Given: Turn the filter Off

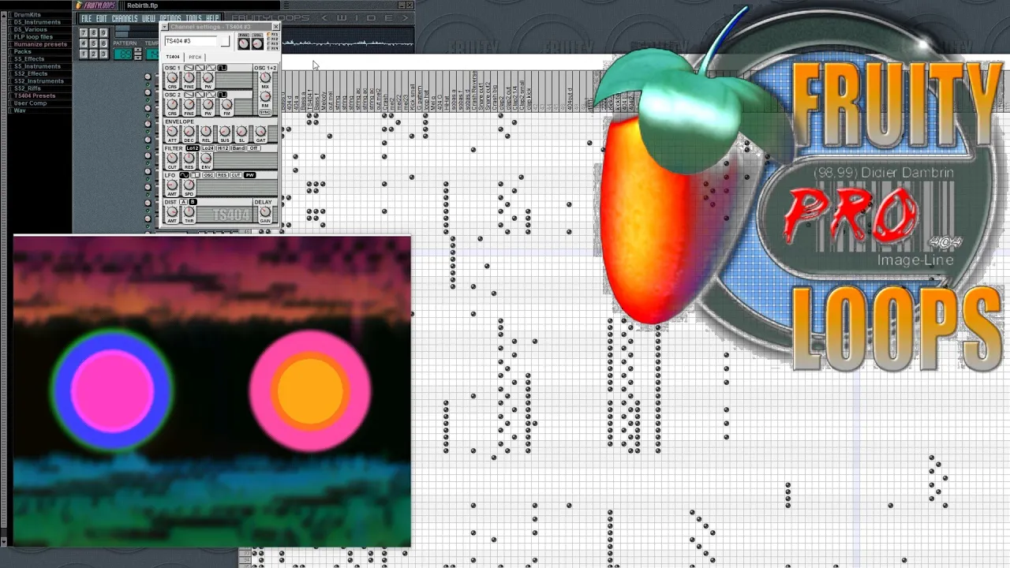Looking at the screenshot, I should tap(254, 148).
